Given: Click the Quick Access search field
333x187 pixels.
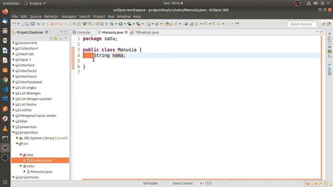Looking at the screenshot, I should coord(302,24).
